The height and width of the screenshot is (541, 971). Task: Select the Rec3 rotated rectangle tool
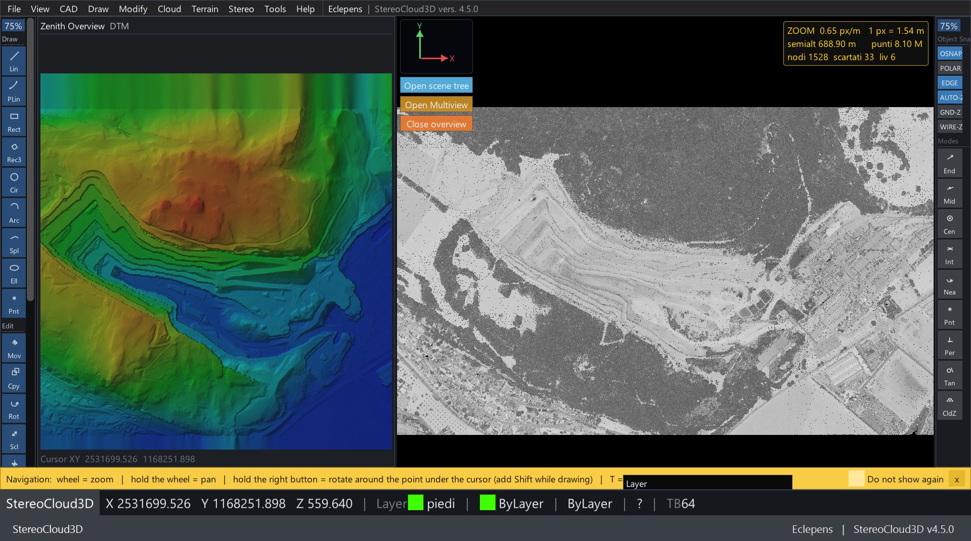(x=14, y=152)
